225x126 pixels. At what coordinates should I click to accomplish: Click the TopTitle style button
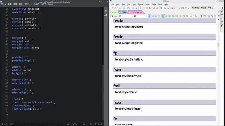[x=195, y=8]
